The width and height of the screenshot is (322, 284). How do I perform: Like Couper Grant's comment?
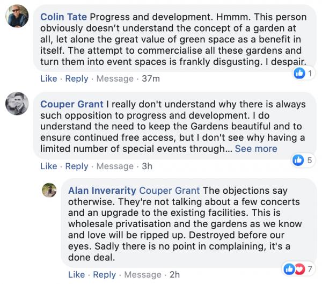[49, 166]
